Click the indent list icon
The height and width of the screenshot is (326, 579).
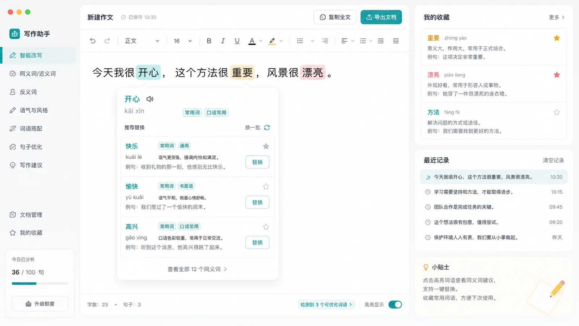(x=325, y=41)
